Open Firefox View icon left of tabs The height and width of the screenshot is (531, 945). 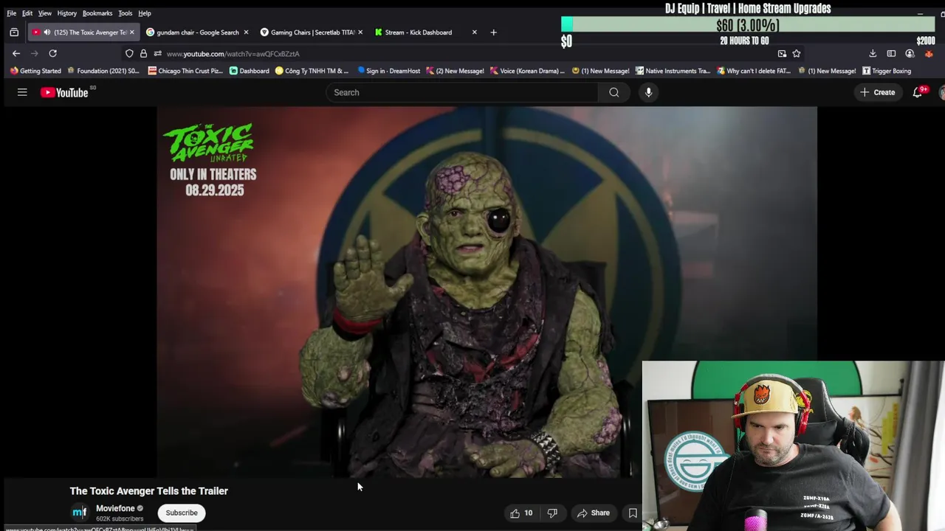(x=14, y=32)
